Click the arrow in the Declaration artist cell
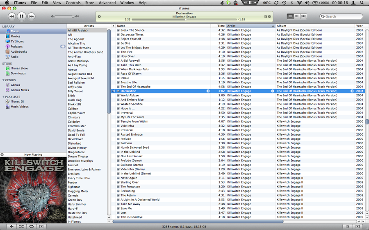The height and width of the screenshot is (230, 369). (273, 91)
